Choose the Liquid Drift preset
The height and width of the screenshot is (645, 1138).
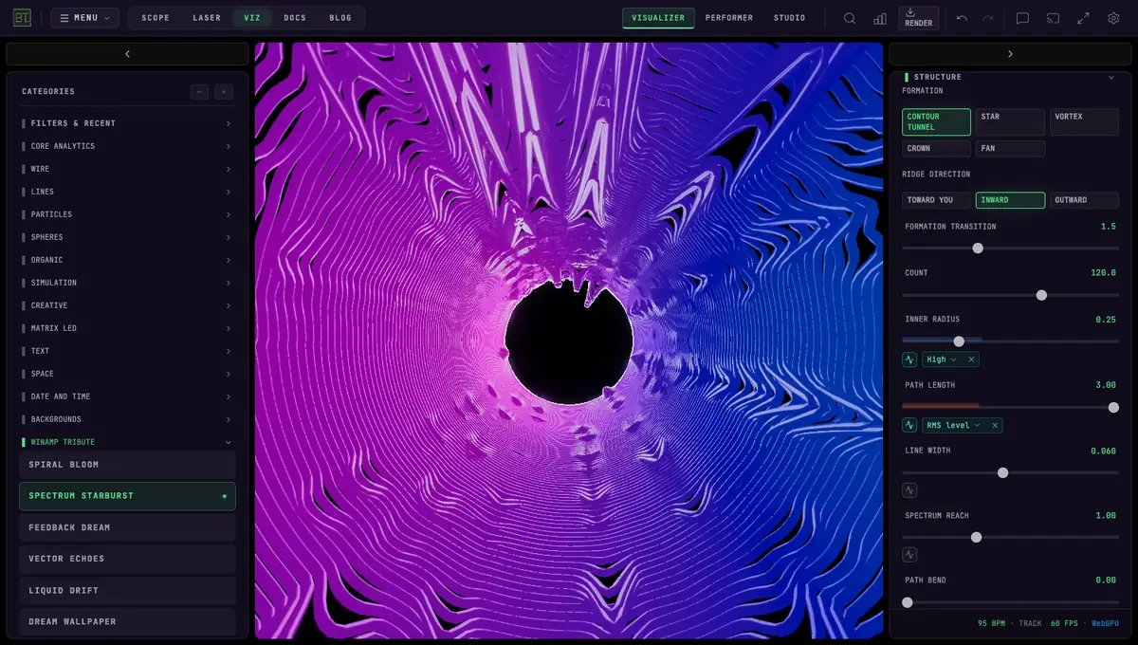(127, 590)
